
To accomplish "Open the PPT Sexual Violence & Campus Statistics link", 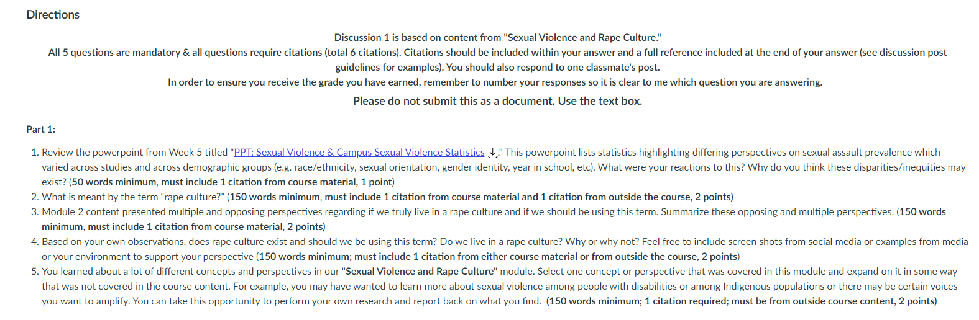I will click(359, 153).
